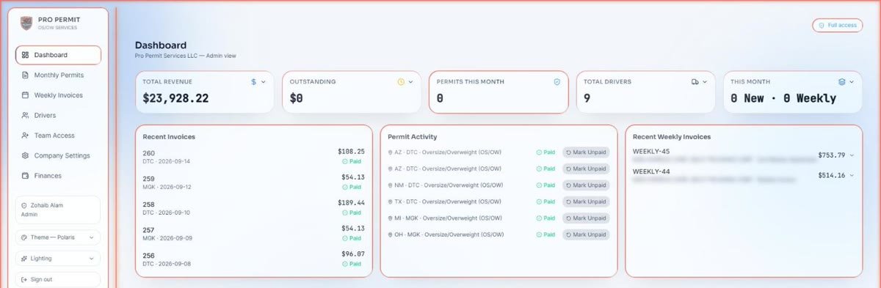This screenshot has height=288, width=881.
Task: Click the Recent Weekly Invoices heading
Action: pyautogui.click(x=672, y=136)
